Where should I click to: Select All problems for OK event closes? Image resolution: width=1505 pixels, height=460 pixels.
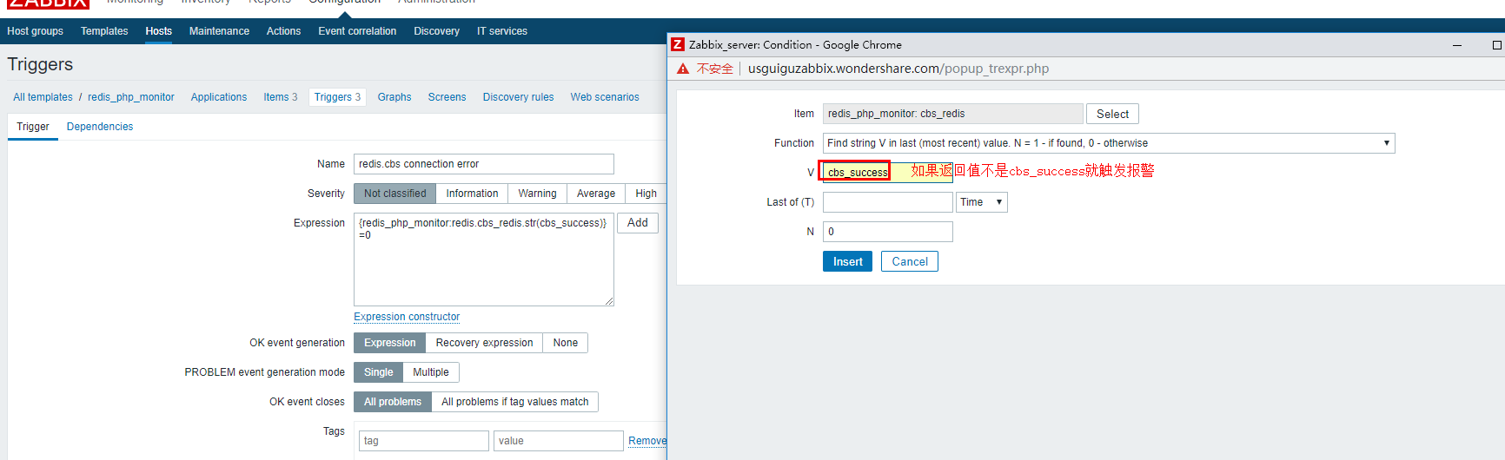click(x=393, y=402)
